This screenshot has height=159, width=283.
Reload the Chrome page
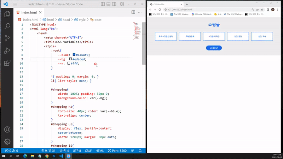(x=160, y=10)
